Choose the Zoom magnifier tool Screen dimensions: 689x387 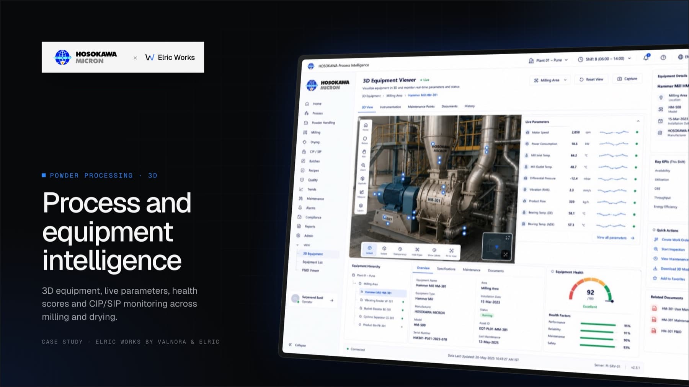pos(363,166)
